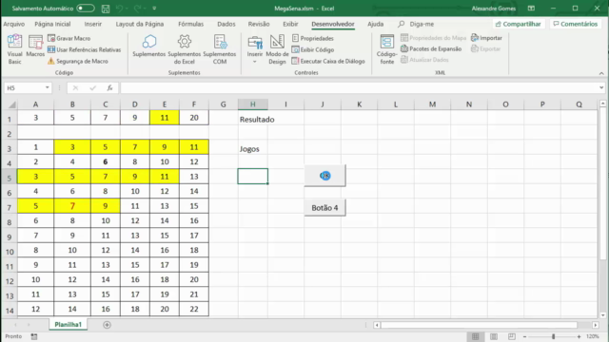The height and width of the screenshot is (342, 609).
Task: Switch to Page Break Preview
Action: coord(512,336)
